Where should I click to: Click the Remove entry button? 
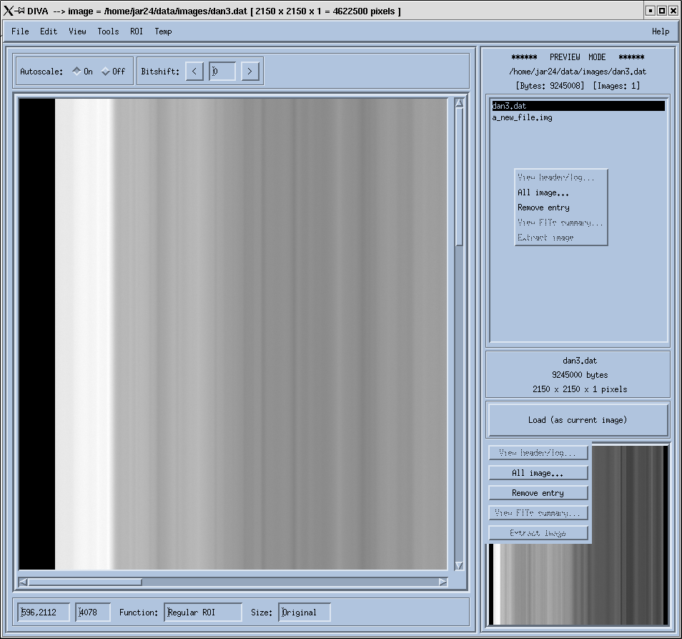[x=538, y=493]
